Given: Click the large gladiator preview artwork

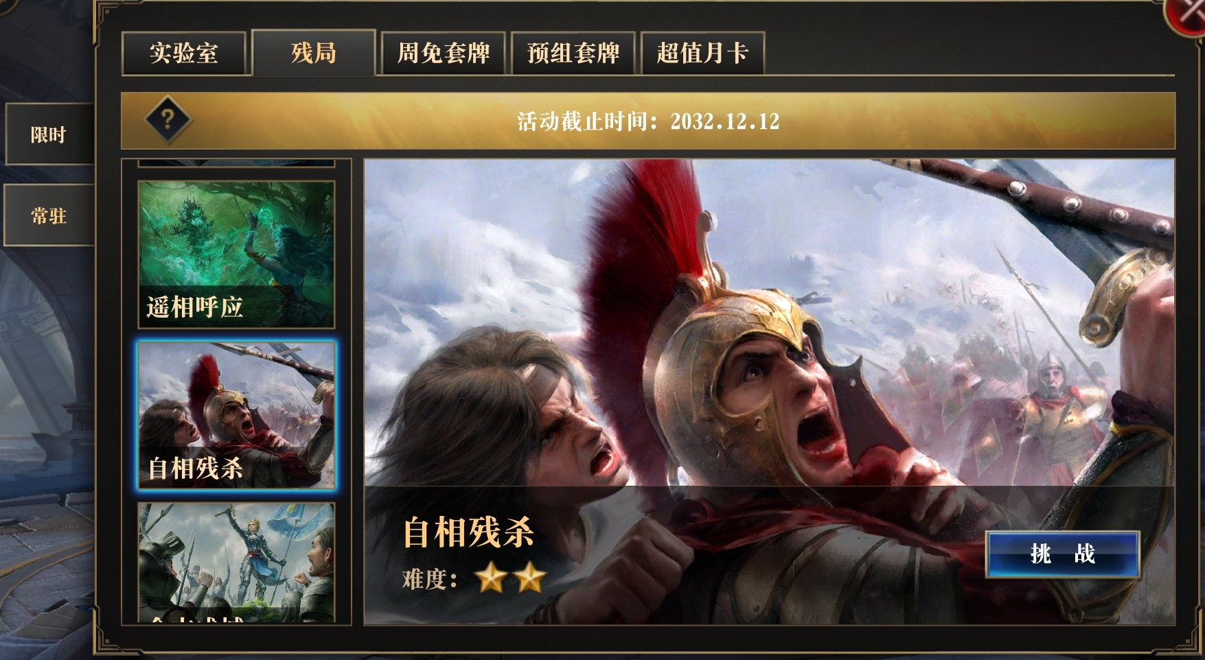Looking at the screenshot, I should tap(769, 322).
